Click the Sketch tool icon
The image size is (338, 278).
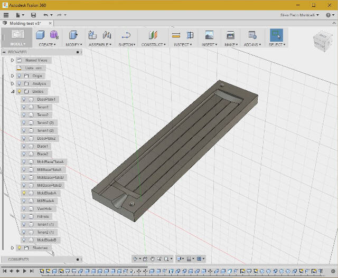point(126,35)
